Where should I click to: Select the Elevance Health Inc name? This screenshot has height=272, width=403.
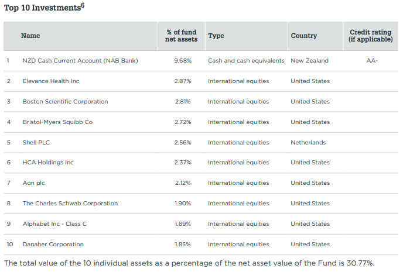coord(51,81)
